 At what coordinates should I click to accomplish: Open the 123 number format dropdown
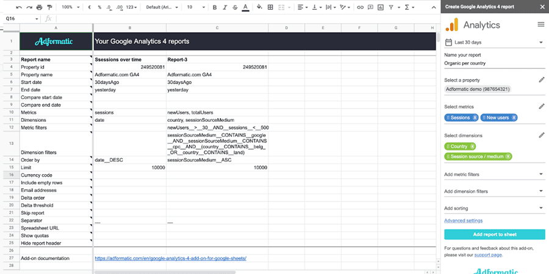coord(132,7)
